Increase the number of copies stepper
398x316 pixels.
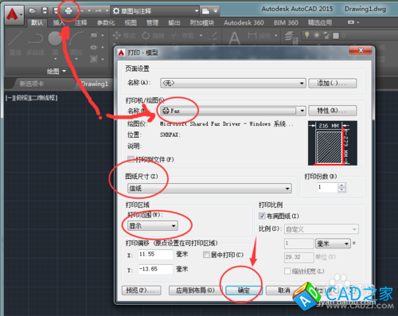(341, 185)
